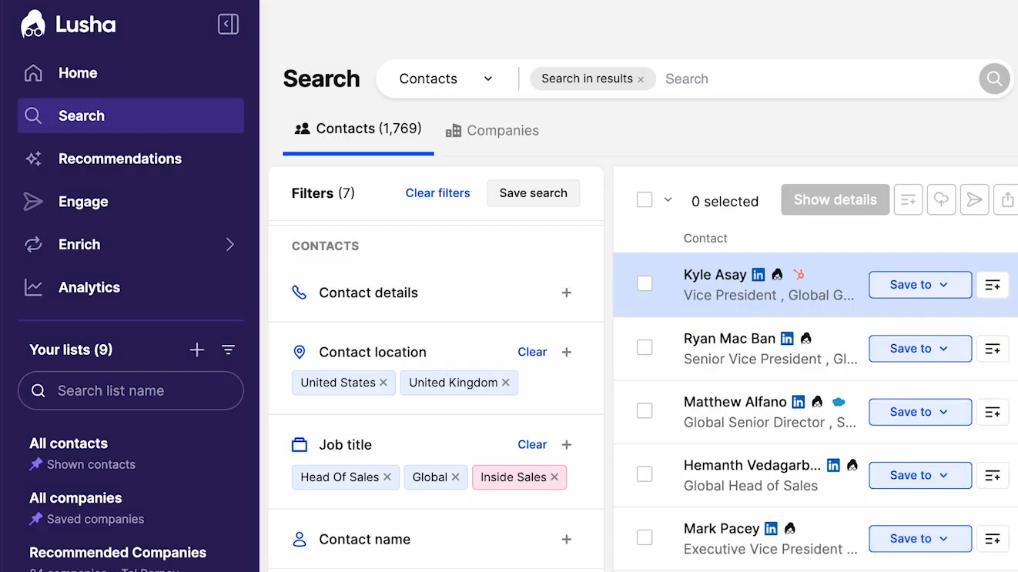Open All contacts list
Viewport: 1018px width, 572px height.
point(69,443)
